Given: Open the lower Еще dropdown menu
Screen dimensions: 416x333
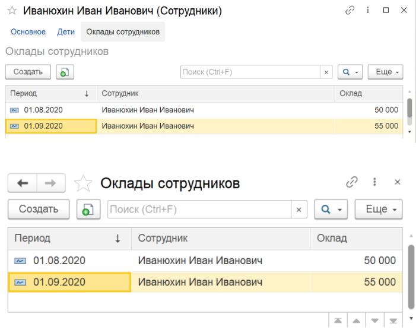Looking at the screenshot, I should [378, 210].
